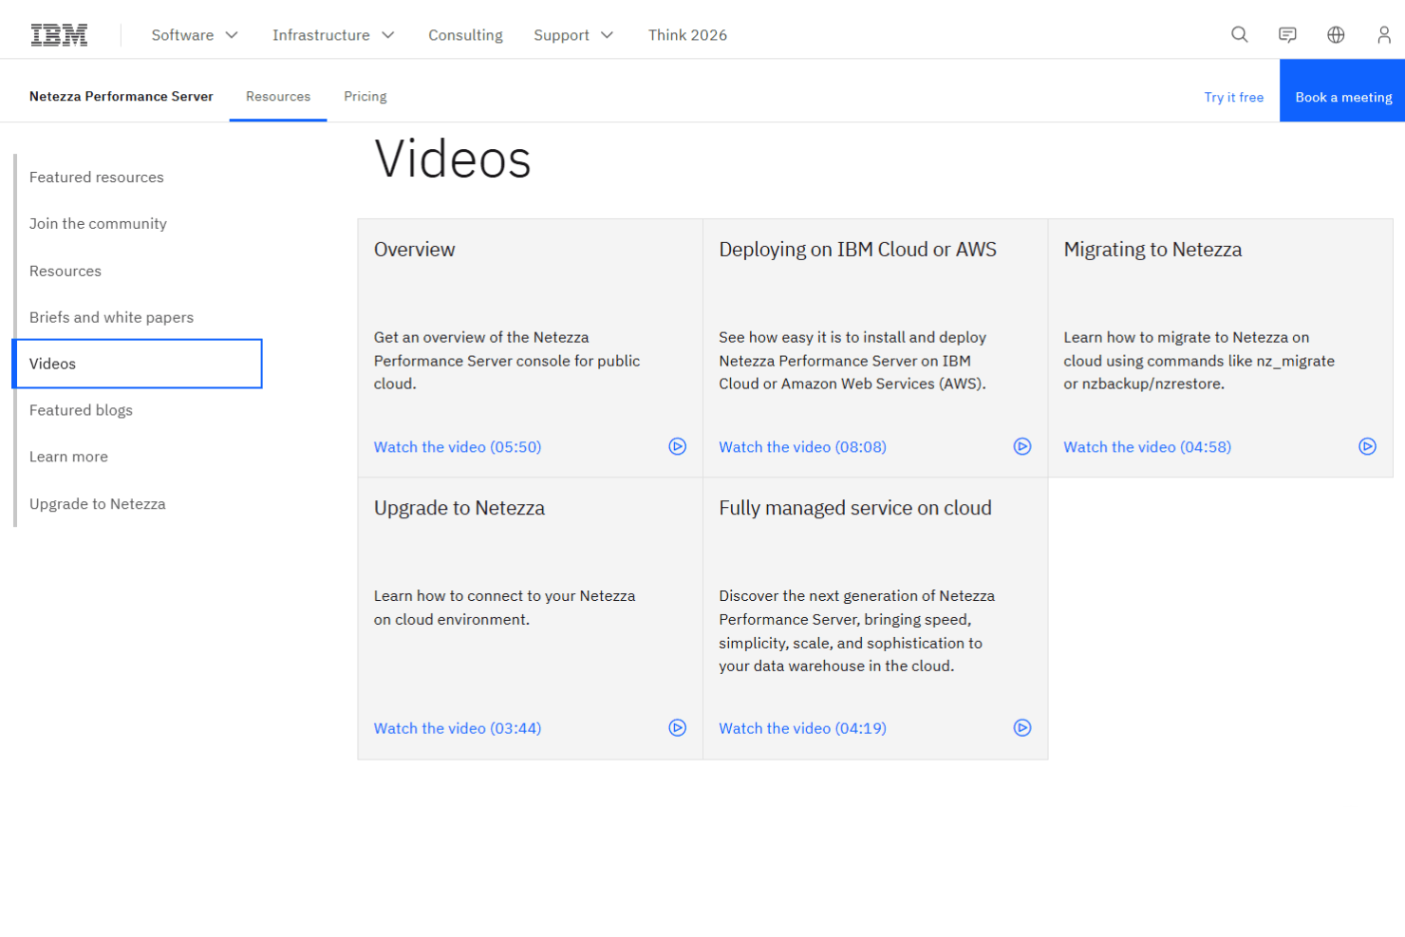Go to Featured blogs in sidebar
Screen dimensions: 1405x937
click(81, 411)
